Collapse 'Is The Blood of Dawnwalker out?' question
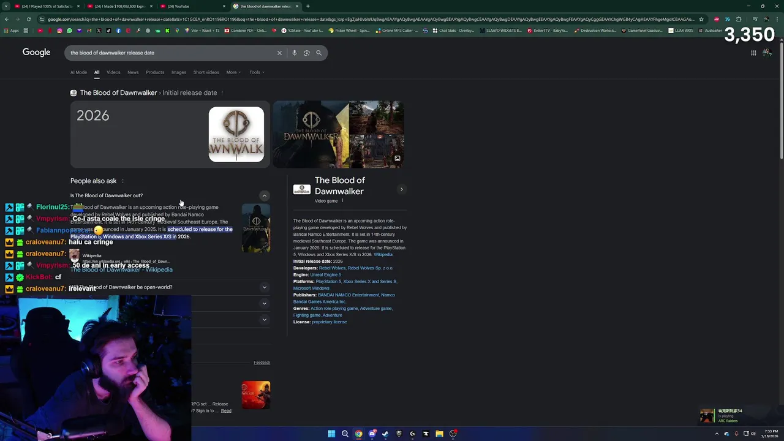This screenshot has height=441, width=784. [x=264, y=195]
